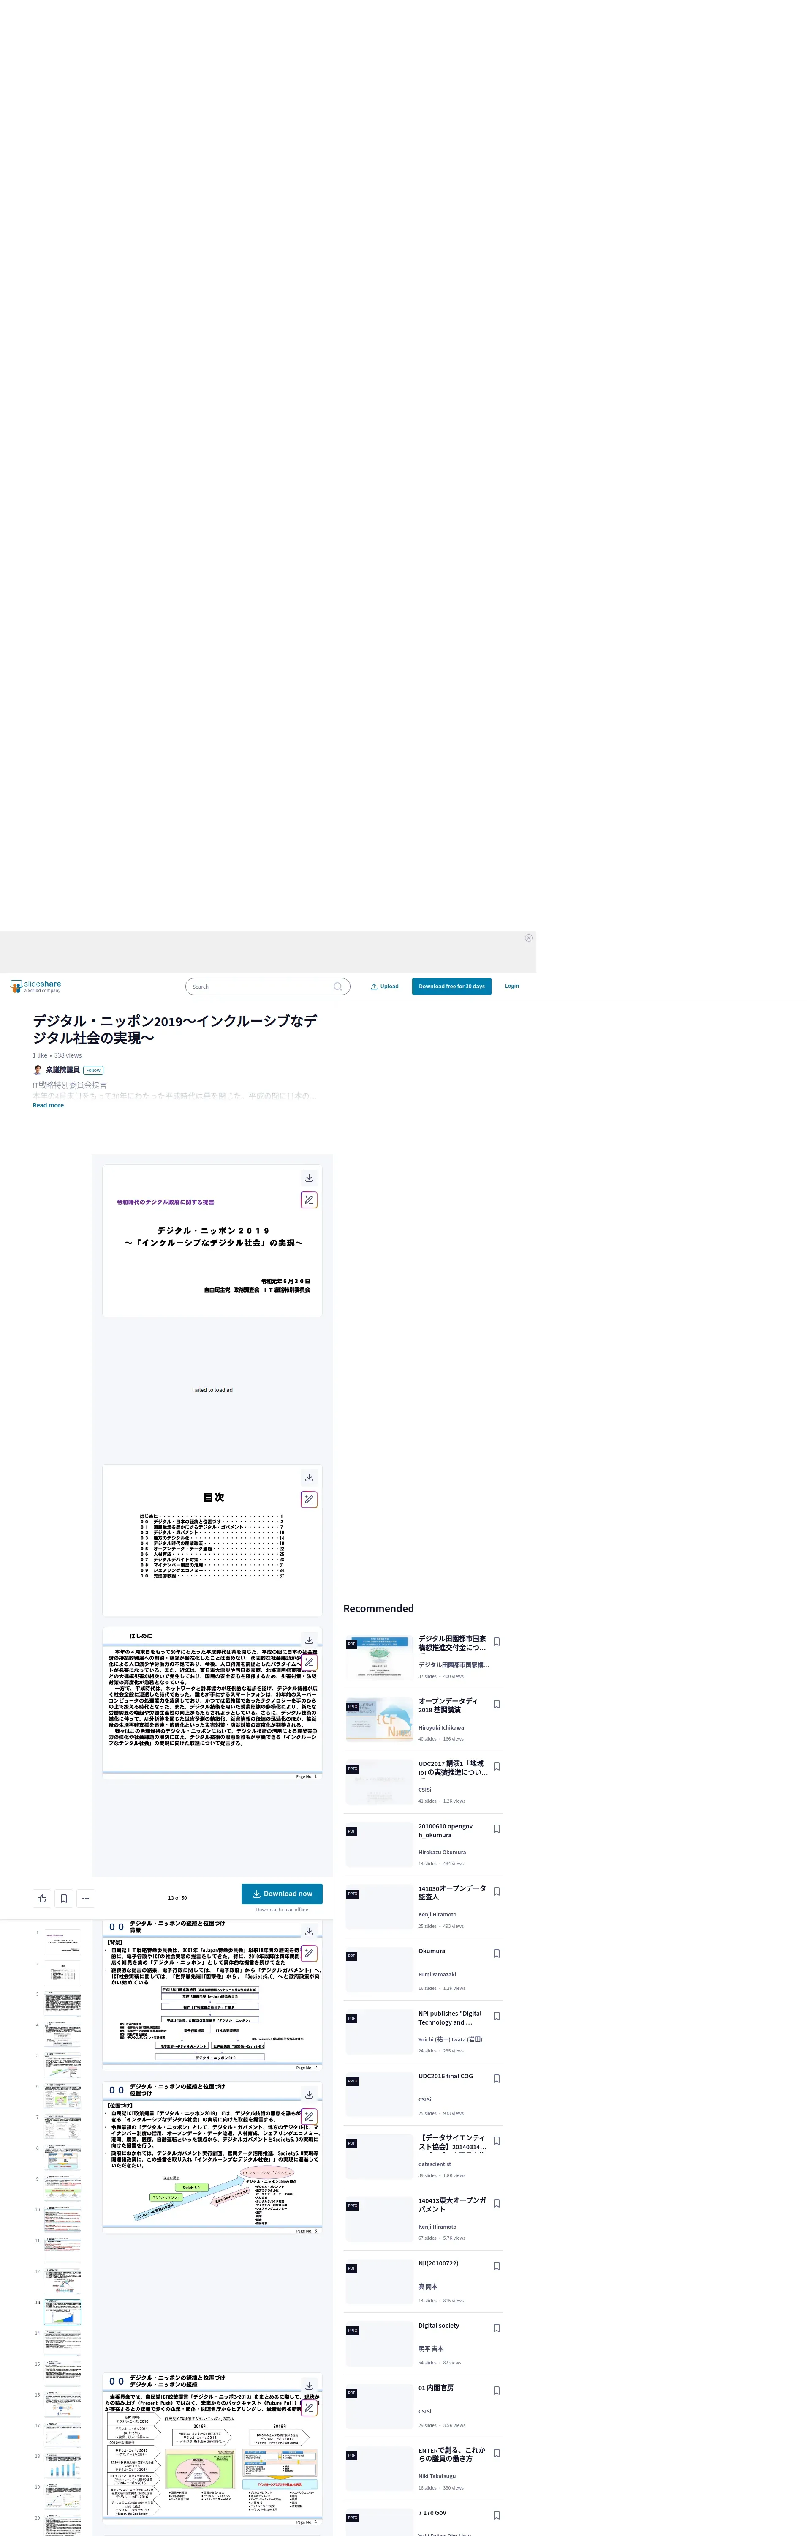The width and height of the screenshot is (807, 2536).
Task: Open the edit tool on はじめに slide
Action: (x=309, y=1662)
